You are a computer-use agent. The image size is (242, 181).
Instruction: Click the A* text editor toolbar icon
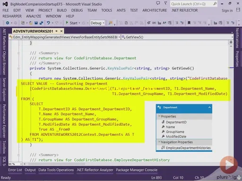(x=164, y=23)
